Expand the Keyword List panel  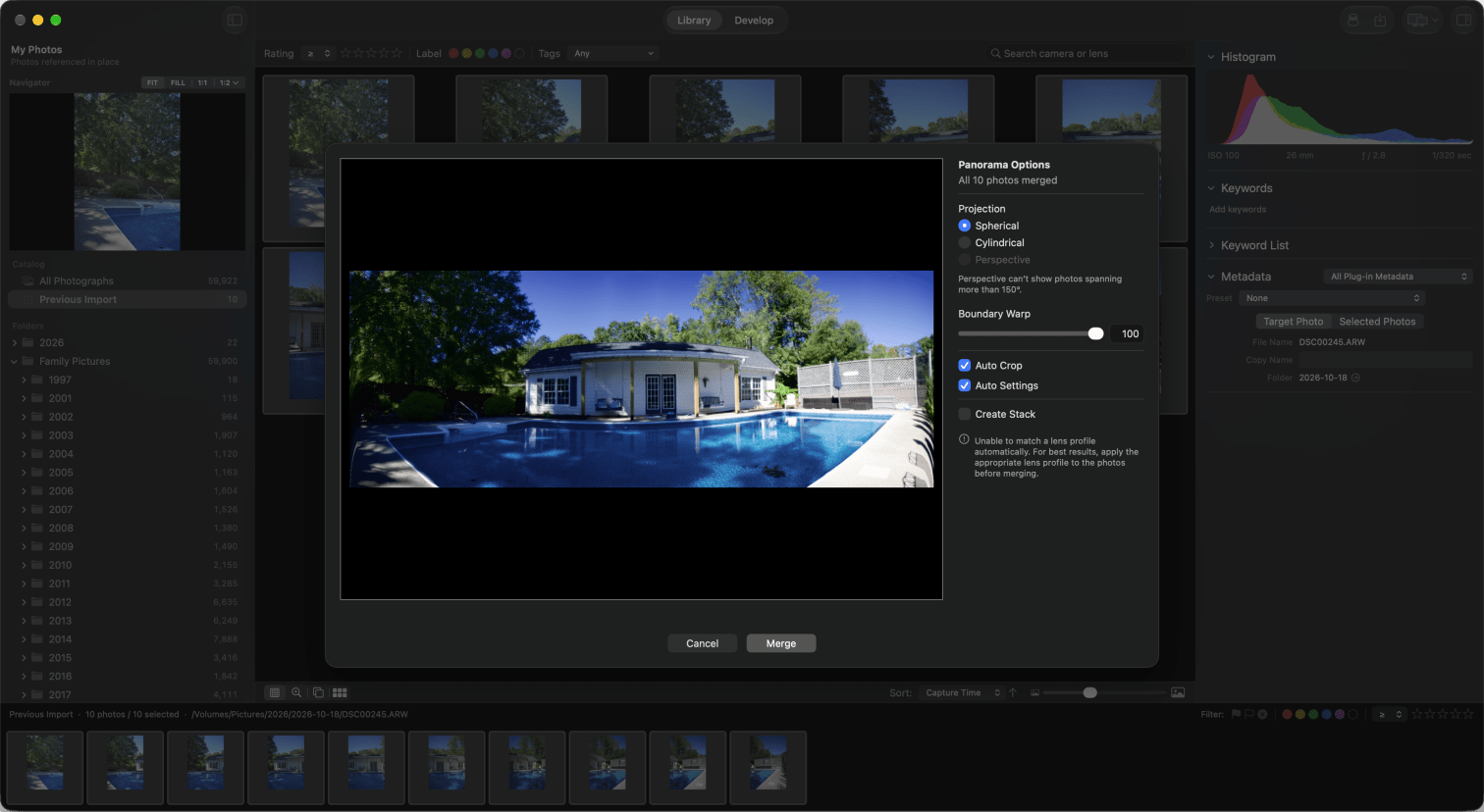tap(1211, 245)
